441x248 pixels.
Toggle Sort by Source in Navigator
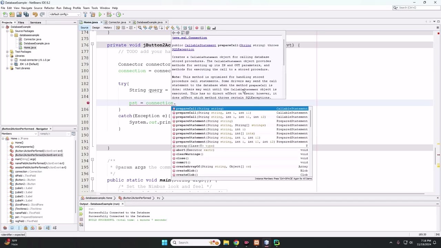pyautogui.click(x=54, y=228)
